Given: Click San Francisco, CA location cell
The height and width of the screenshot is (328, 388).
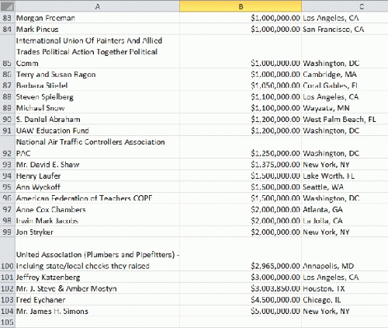Looking at the screenshot, I should pyautogui.click(x=345, y=30).
